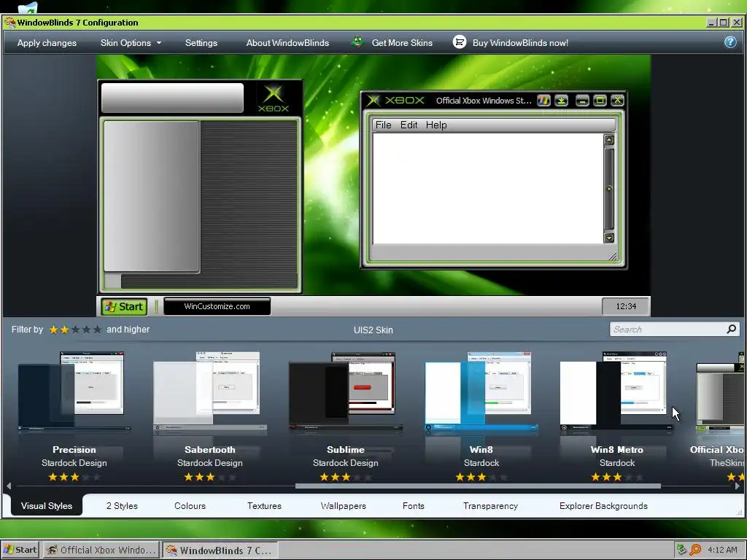
Task: Select the Sublime skin thumbnail
Action: coord(345,392)
